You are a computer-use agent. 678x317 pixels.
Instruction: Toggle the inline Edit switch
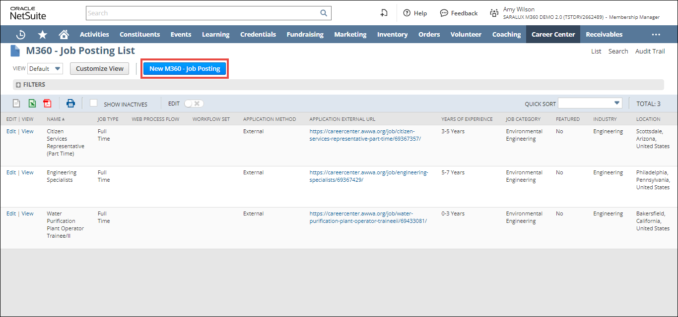(x=194, y=104)
